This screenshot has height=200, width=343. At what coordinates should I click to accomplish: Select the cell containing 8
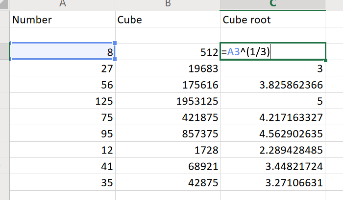[x=62, y=51]
